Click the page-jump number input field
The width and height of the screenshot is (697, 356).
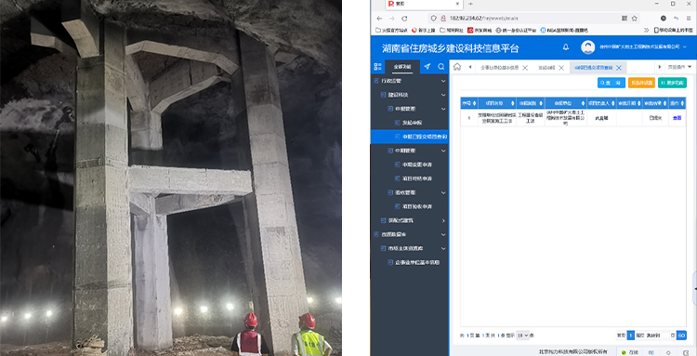[666, 336]
